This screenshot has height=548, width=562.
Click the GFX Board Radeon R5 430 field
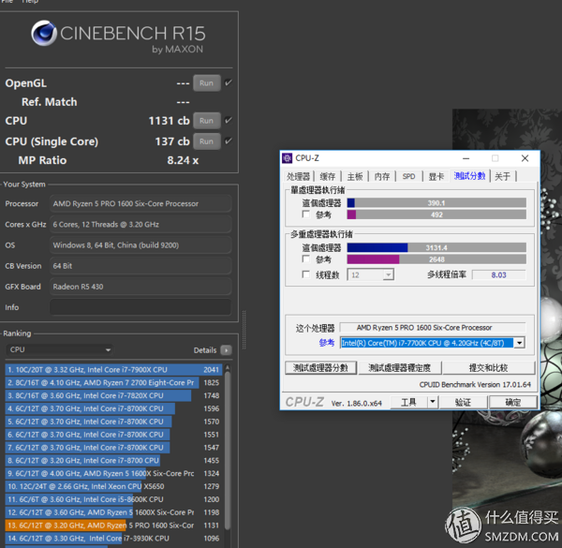click(140, 287)
